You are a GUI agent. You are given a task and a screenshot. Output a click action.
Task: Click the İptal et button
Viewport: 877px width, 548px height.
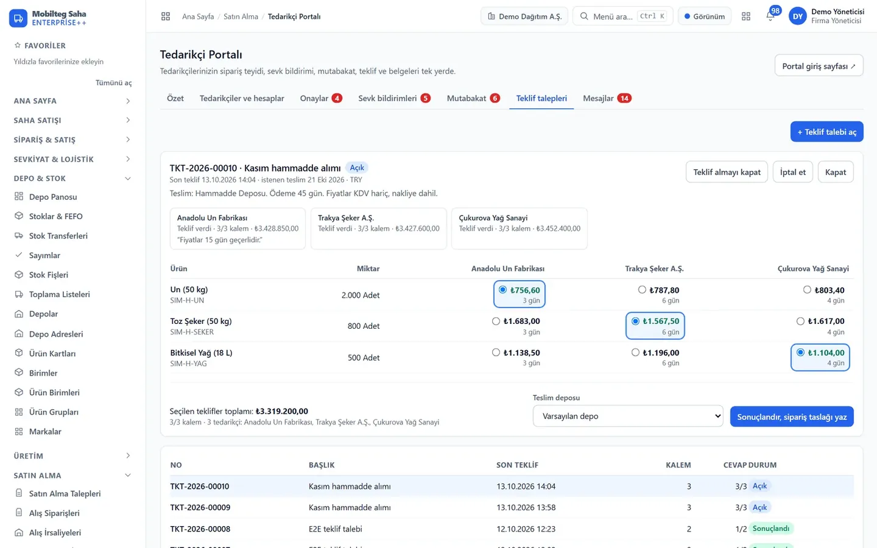click(x=792, y=172)
